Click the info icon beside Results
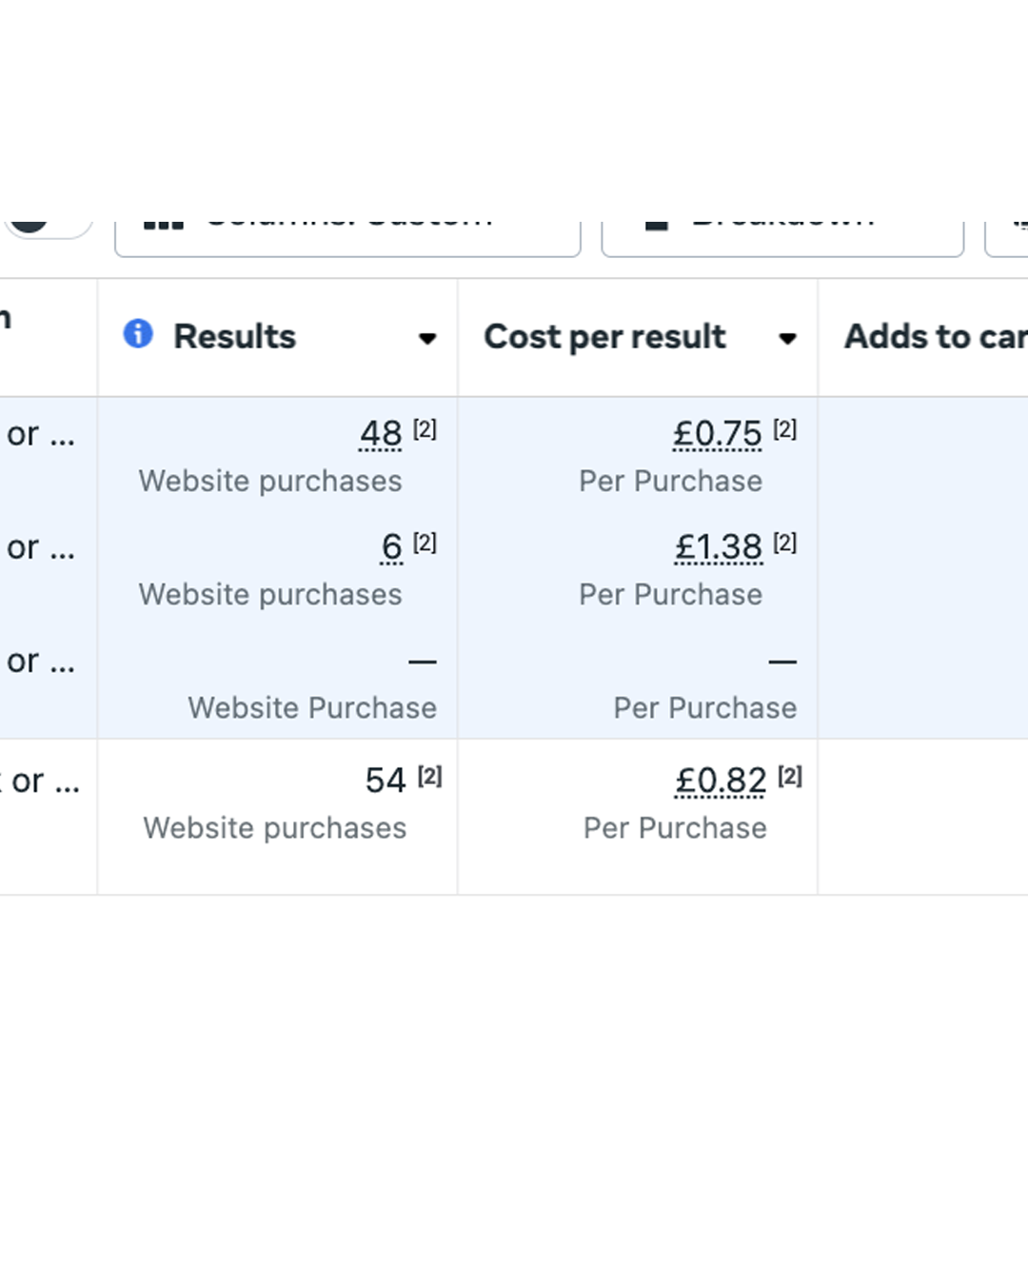The height and width of the screenshot is (1285, 1028). [x=138, y=334]
